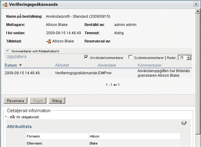
Task: Sort by the Aktivitet column header
Action: (x=62, y=65)
